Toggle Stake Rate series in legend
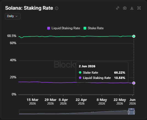The height and width of the screenshot is (120, 147). tap(93, 28)
